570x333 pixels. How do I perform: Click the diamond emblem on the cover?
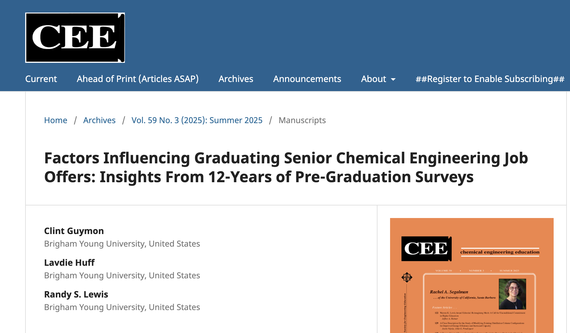pyautogui.click(x=407, y=277)
